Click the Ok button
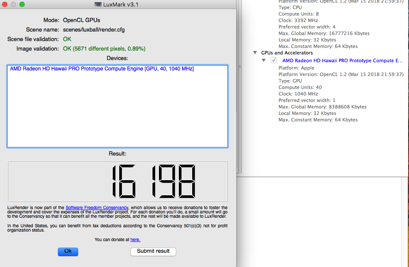This screenshot has height=267, width=409. click(68, 251)
